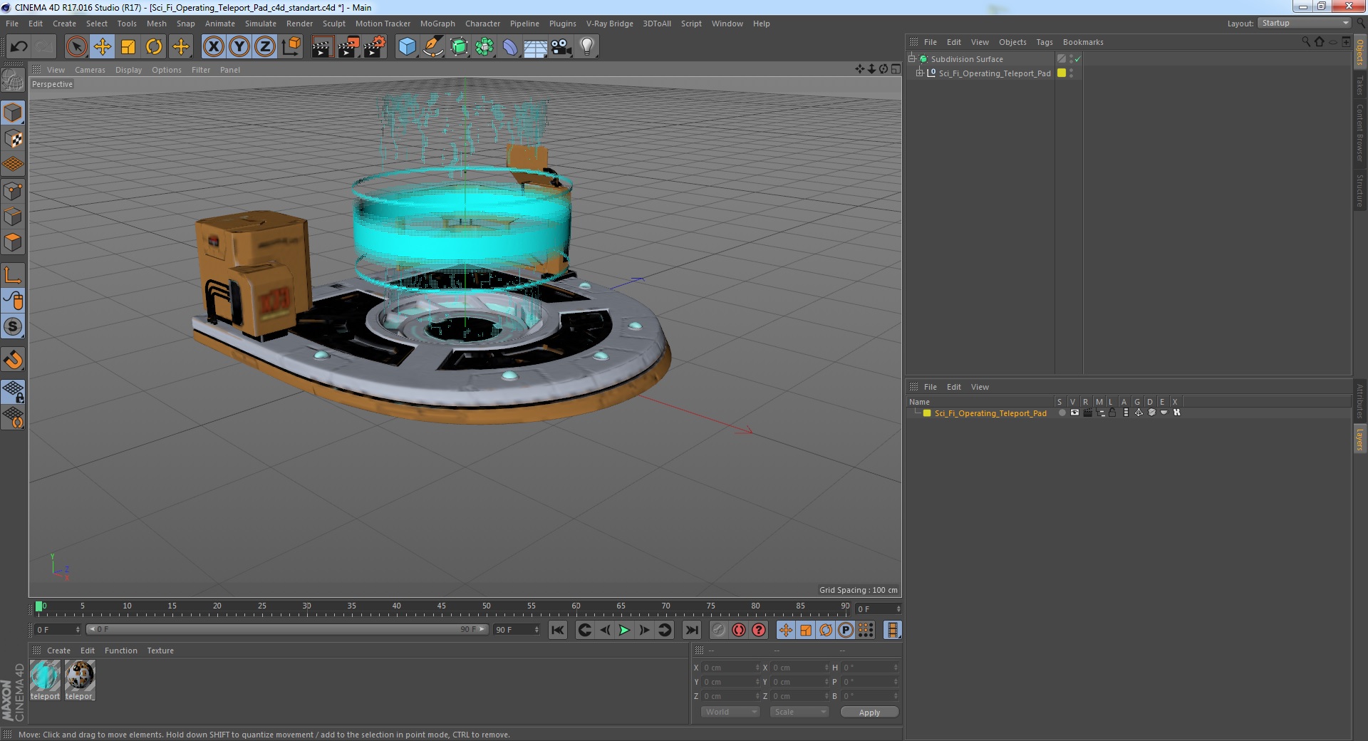Add a Camera object

pos(561,47)
